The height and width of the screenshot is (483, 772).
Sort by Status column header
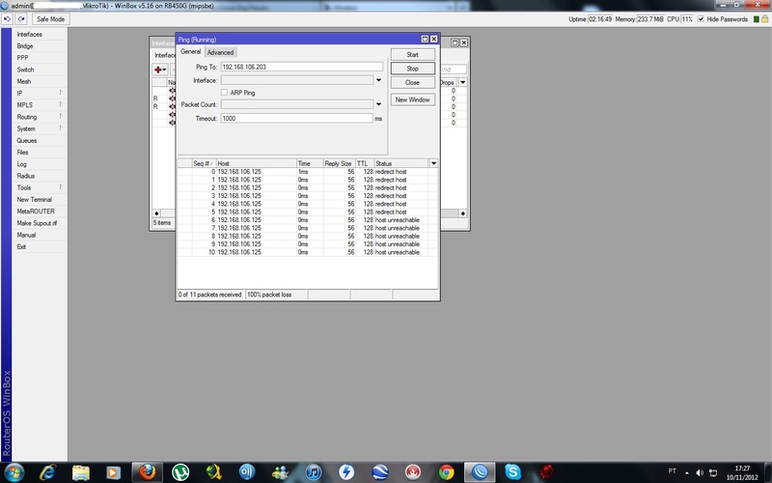point(401,163)
